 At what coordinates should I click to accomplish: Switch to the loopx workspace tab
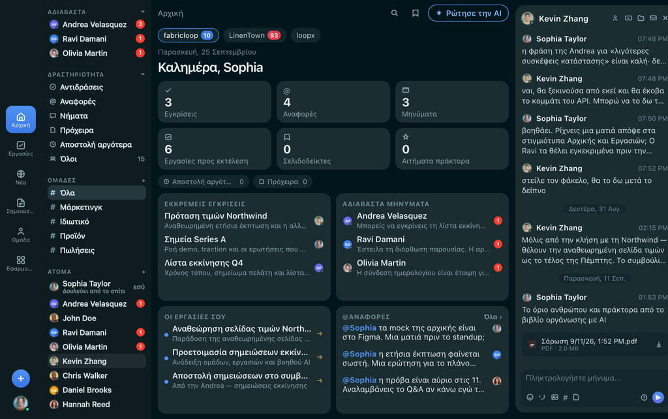click(x=305, y=35)
